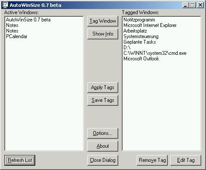Screen dimensions: 206x170
Task: Click the Remove Tag button
Action: tap(152, 160)
